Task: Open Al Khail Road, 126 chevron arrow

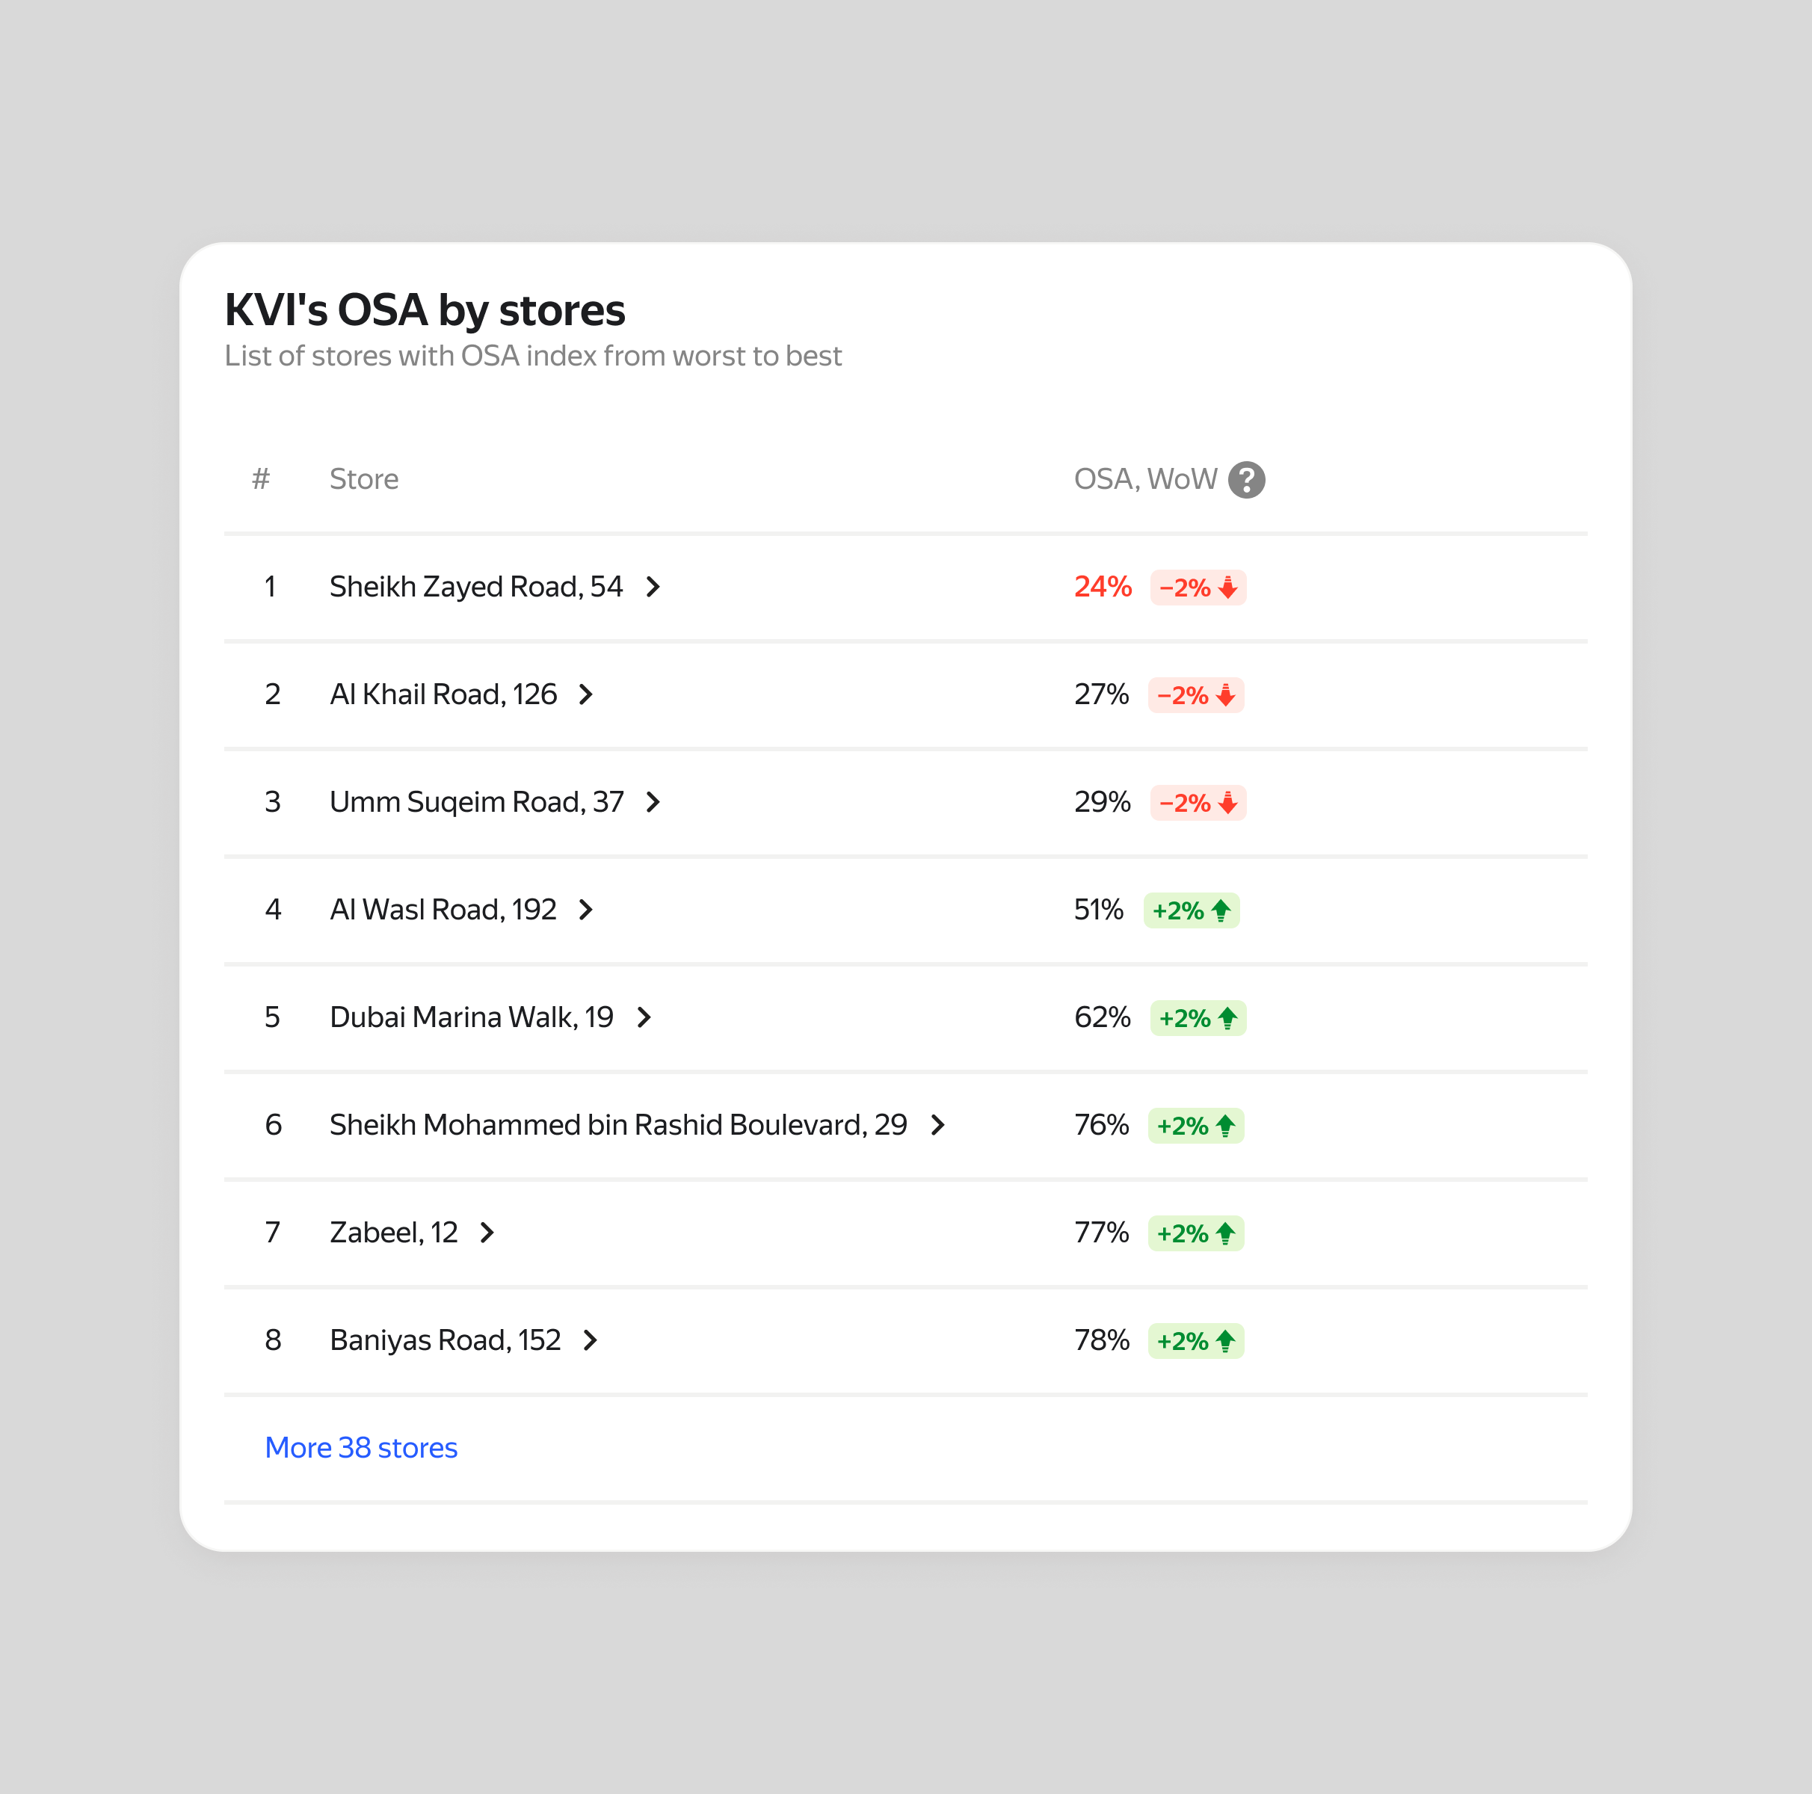Action: point(586,695)
